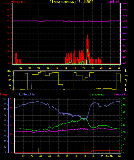
Task: Click the S compass letter on direction chart
Action: click(126, 80)
